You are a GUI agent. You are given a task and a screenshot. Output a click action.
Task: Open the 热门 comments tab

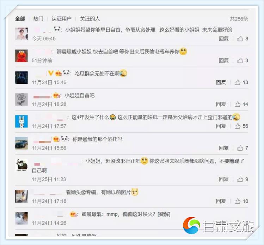point(38,19)
